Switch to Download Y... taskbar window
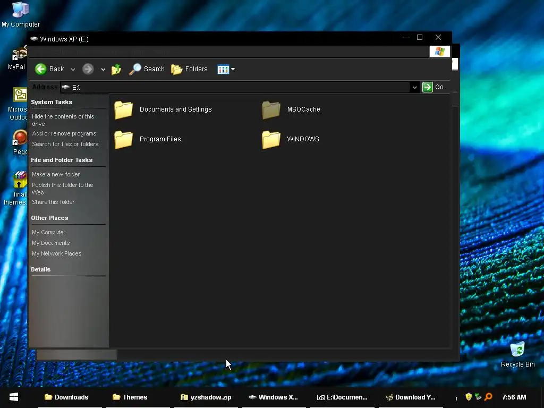The image size is (544, 408). click(411, 397)
